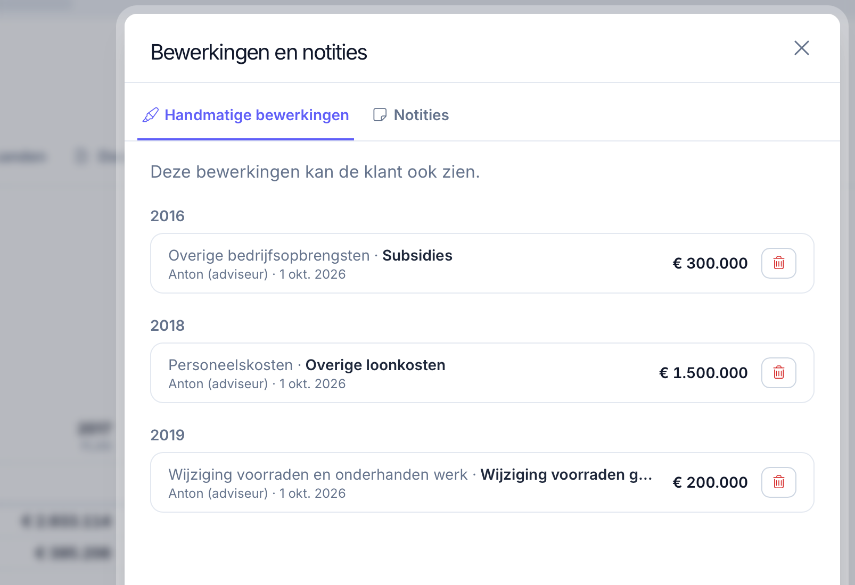
Task: Click 'Deze bewerkingen kan de klant ook zien.' text
Action: tap(315, 172)
